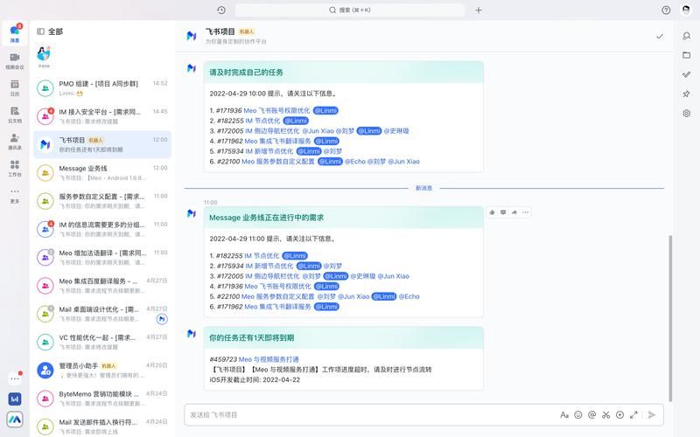Click the scissors screenshot icon

[605, 414]
